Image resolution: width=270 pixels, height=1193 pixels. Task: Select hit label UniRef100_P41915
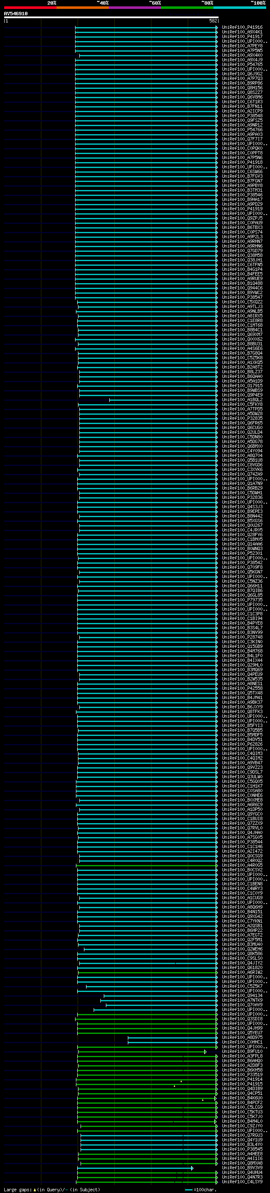(x=242, y=1084)
